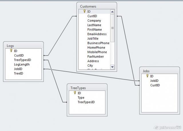Select the FirstName field in Customers
The height and width of the screenshot is (131, 183).
pos(94,30)
